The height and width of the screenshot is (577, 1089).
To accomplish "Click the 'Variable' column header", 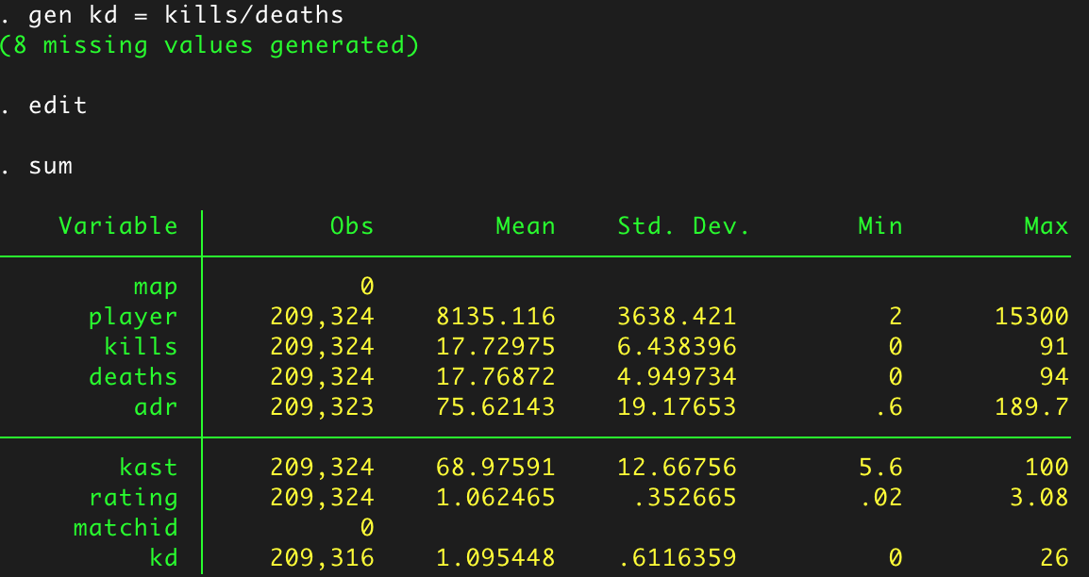I will (x=118, y=226).
